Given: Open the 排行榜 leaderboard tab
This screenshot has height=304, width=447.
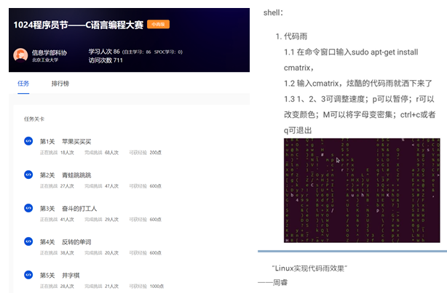Looking at the screenshot, I should (x=60, y=84).
